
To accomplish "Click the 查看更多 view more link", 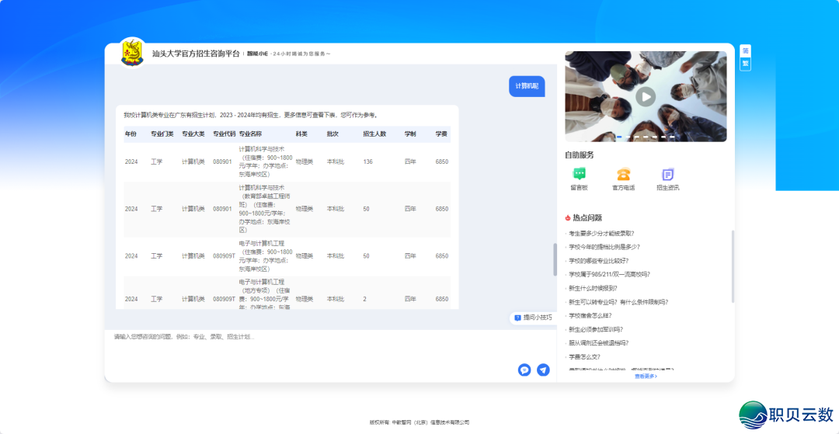I will (x=646, y=376).
